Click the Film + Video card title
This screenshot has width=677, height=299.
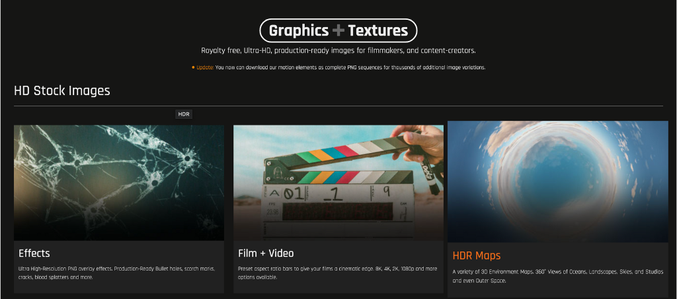click(x=266, y=253)
